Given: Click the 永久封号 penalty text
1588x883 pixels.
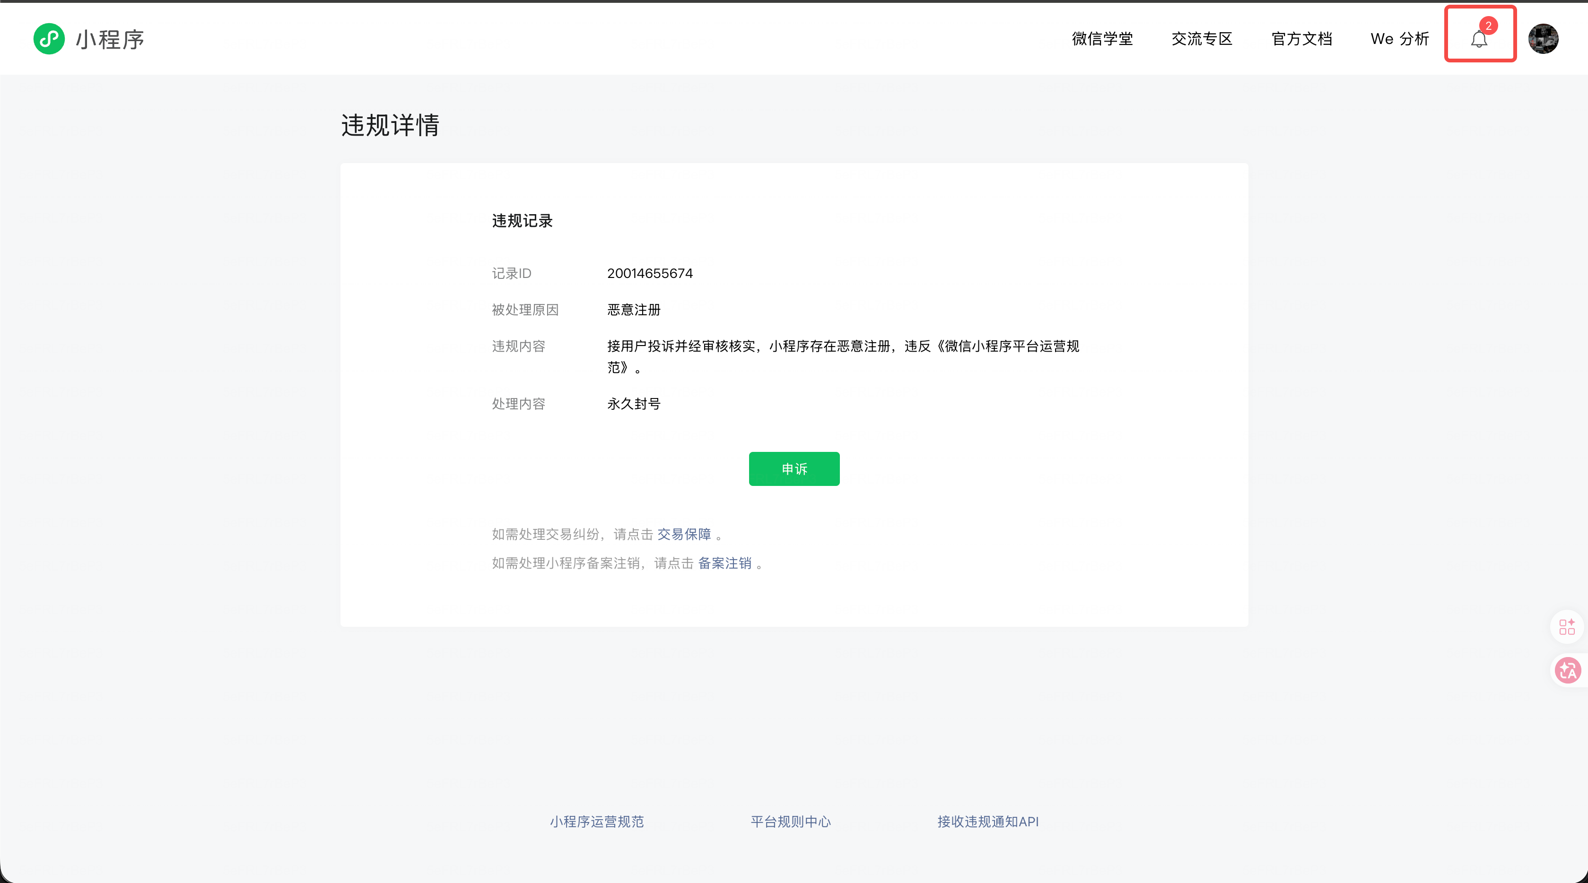Looking at the screenshot, I should click(634, 404).
